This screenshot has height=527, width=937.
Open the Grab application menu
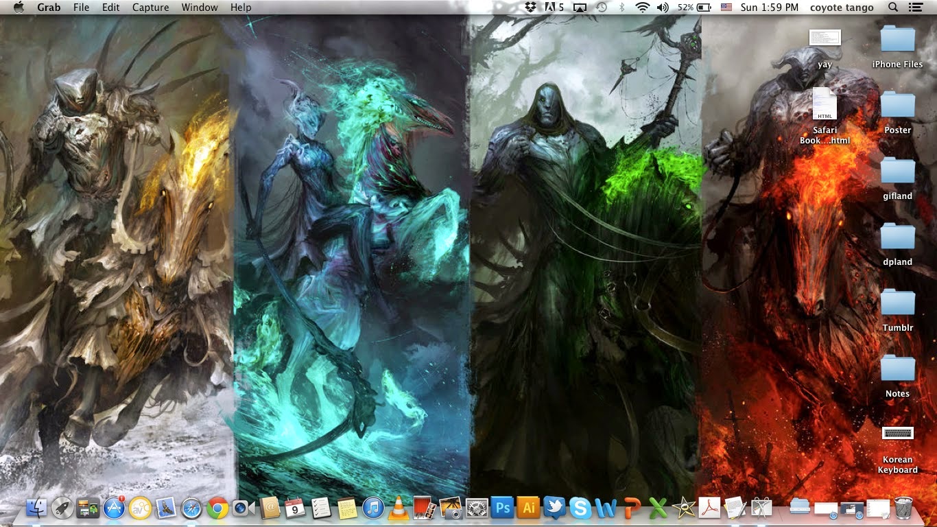pyautogui.click(x=49, y=8)
